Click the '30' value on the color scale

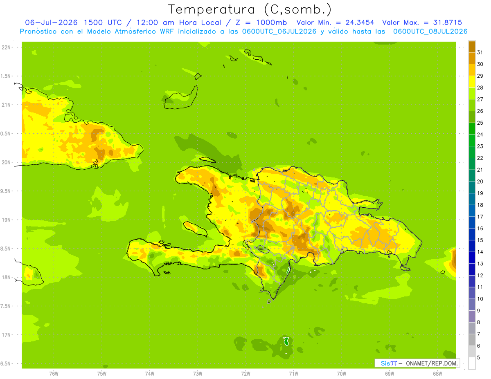480,64
